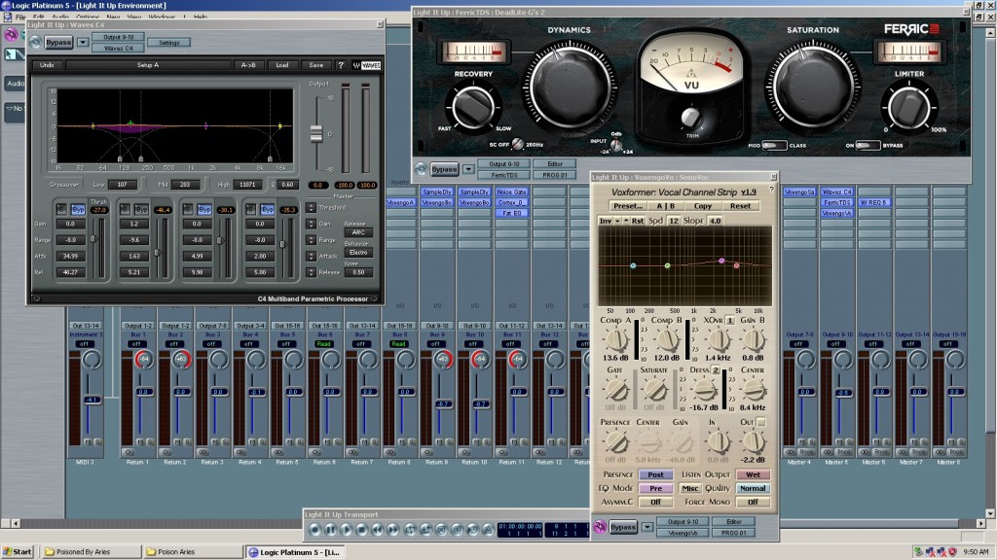This screenshot has width=997, height=560.
Task: Click the Load button in Waves C4
Action: [281, 65]
